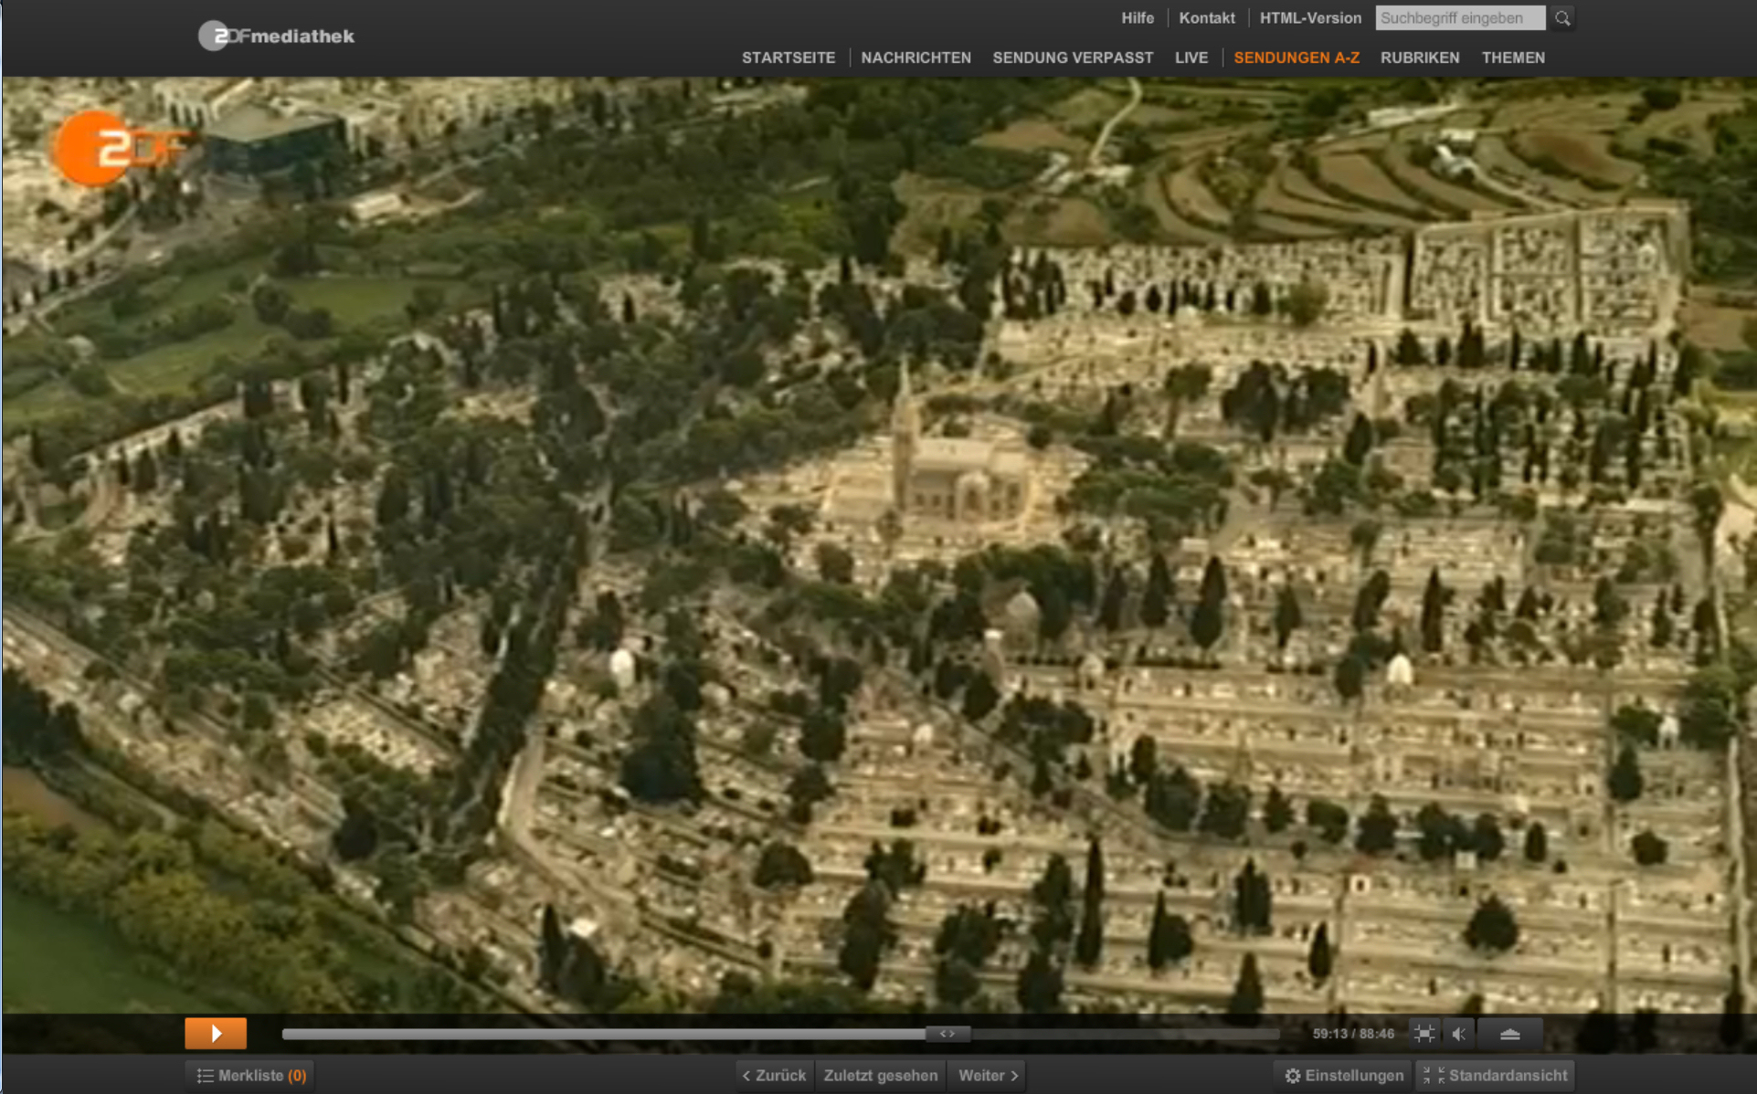
Task: Expand the eject-style panel arrow
Action: point(1509,1034)
